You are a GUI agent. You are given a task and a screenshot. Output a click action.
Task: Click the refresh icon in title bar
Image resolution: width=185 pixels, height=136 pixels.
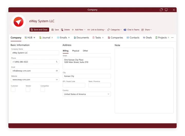pos(161,10)
